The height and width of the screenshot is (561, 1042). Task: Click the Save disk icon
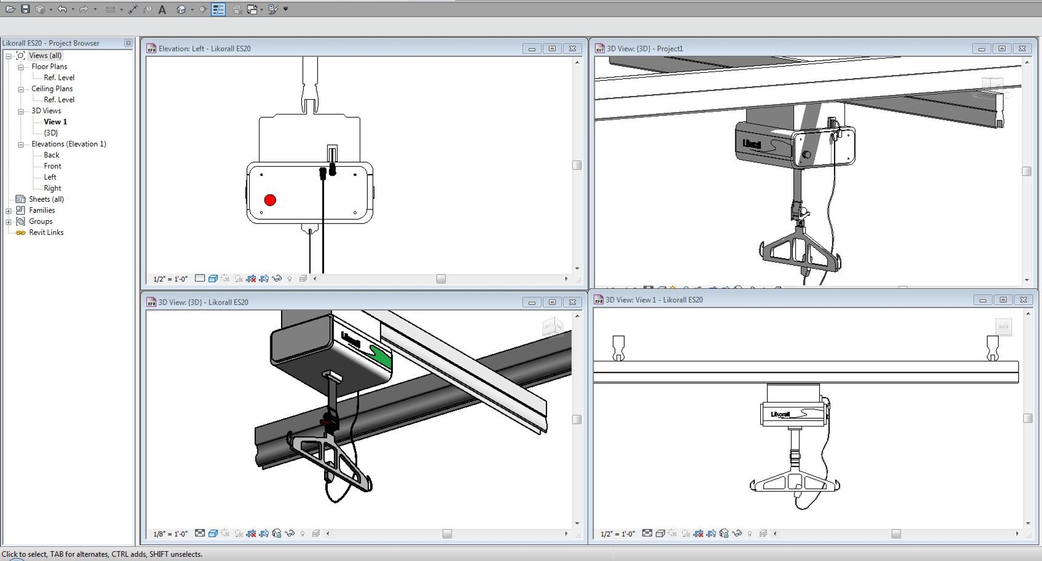[26, 9]
